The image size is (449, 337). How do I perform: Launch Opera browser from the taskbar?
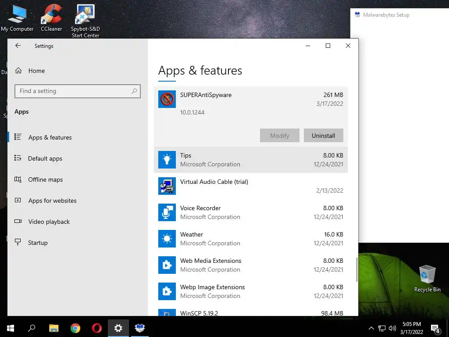click(x=97, y=328)
